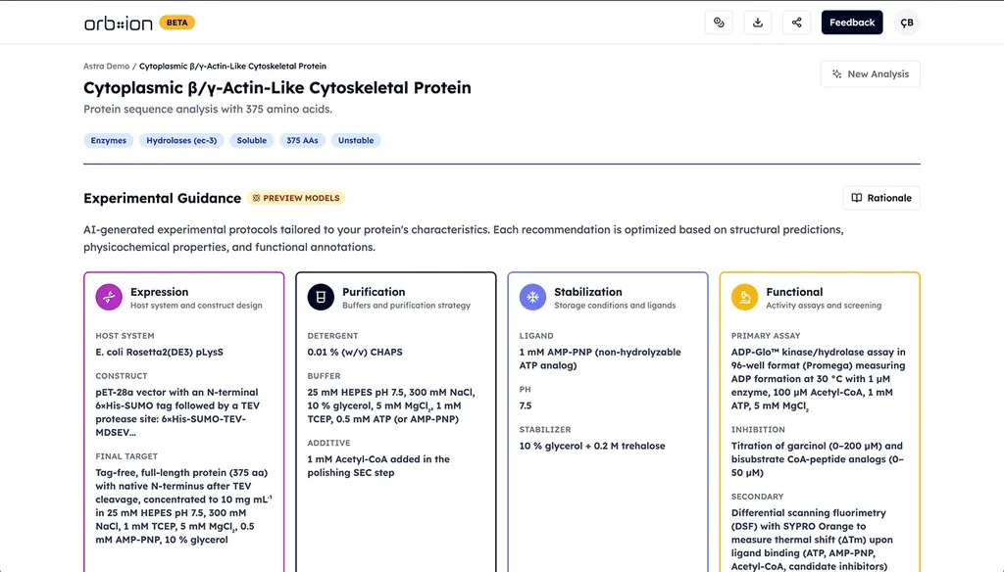
Task: Click the orbion logo
Action: click(x=119, y=24)
